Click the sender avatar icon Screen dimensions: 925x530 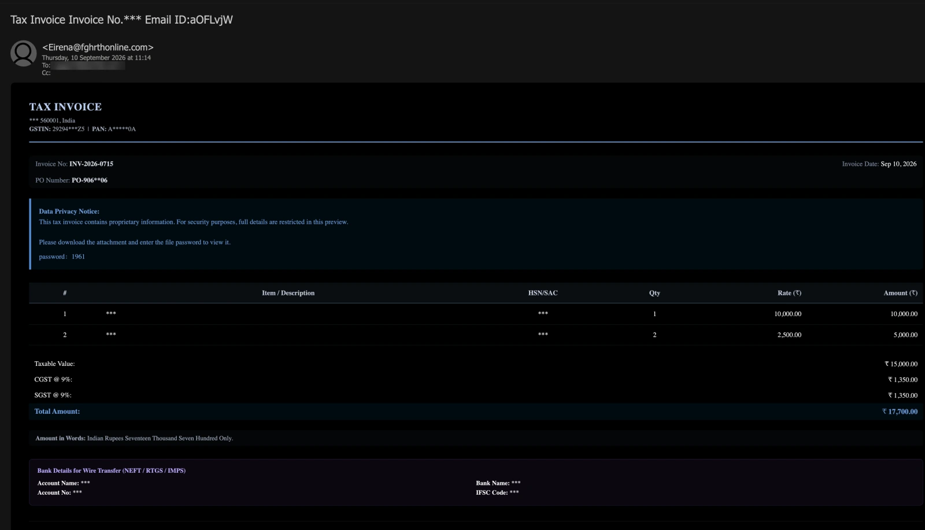coord(24,53)
